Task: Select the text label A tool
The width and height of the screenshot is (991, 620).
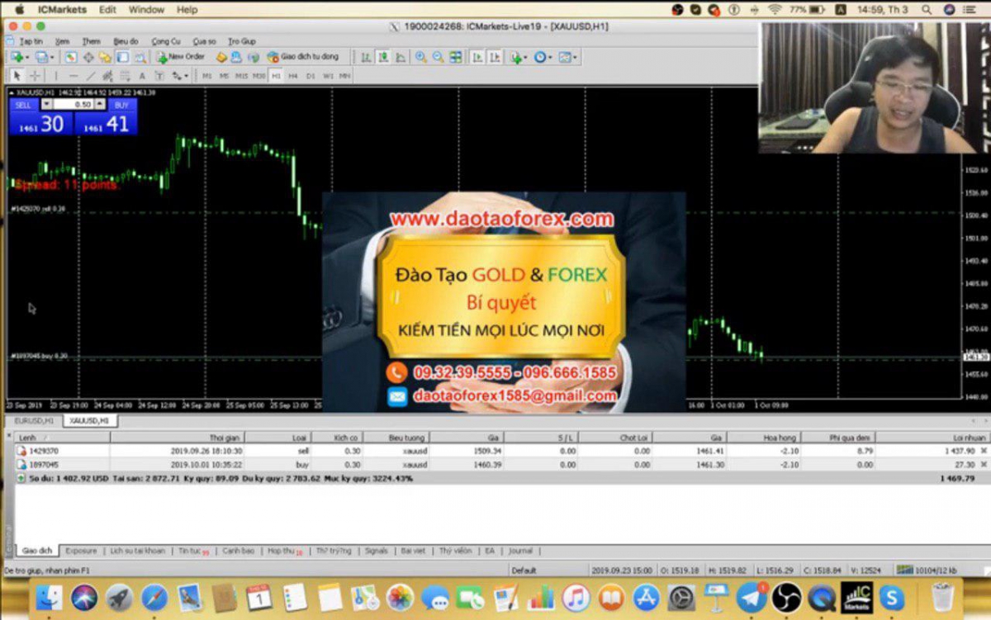Action: coord(142,76)
